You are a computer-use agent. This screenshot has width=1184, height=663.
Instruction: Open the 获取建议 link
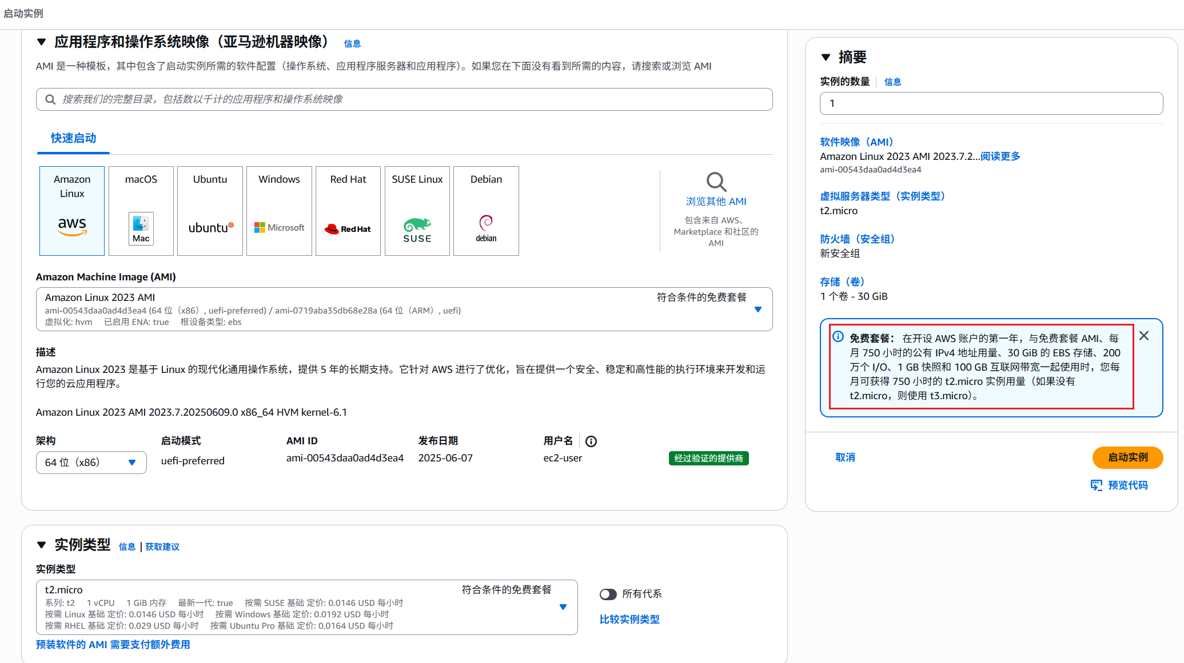pyautogui.click(x=162, y=547)
